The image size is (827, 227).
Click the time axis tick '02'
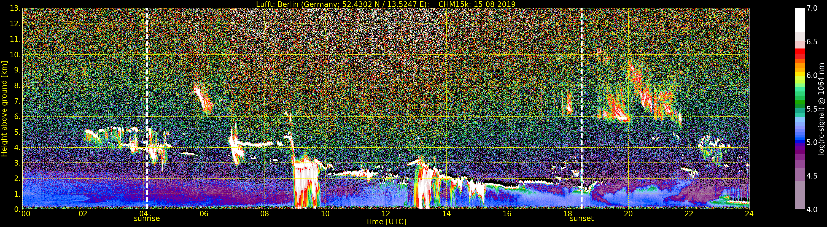83,214
